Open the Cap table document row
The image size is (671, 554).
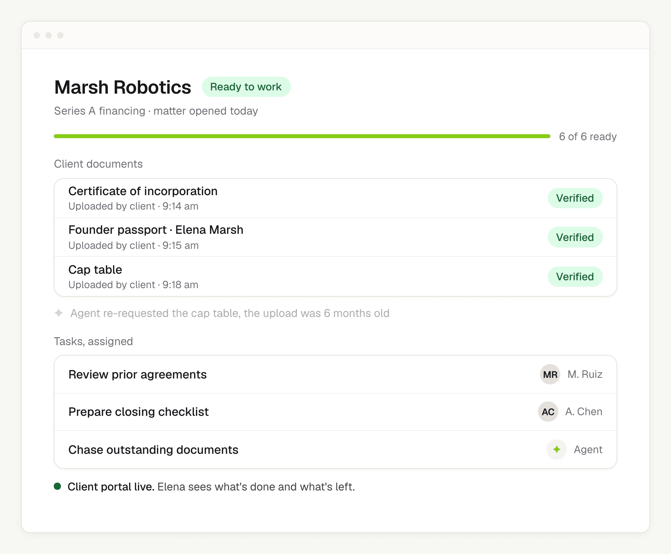coord(335,277)
